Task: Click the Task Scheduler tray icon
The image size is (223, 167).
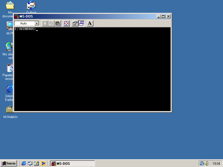Action: click(x=202, y=163)
